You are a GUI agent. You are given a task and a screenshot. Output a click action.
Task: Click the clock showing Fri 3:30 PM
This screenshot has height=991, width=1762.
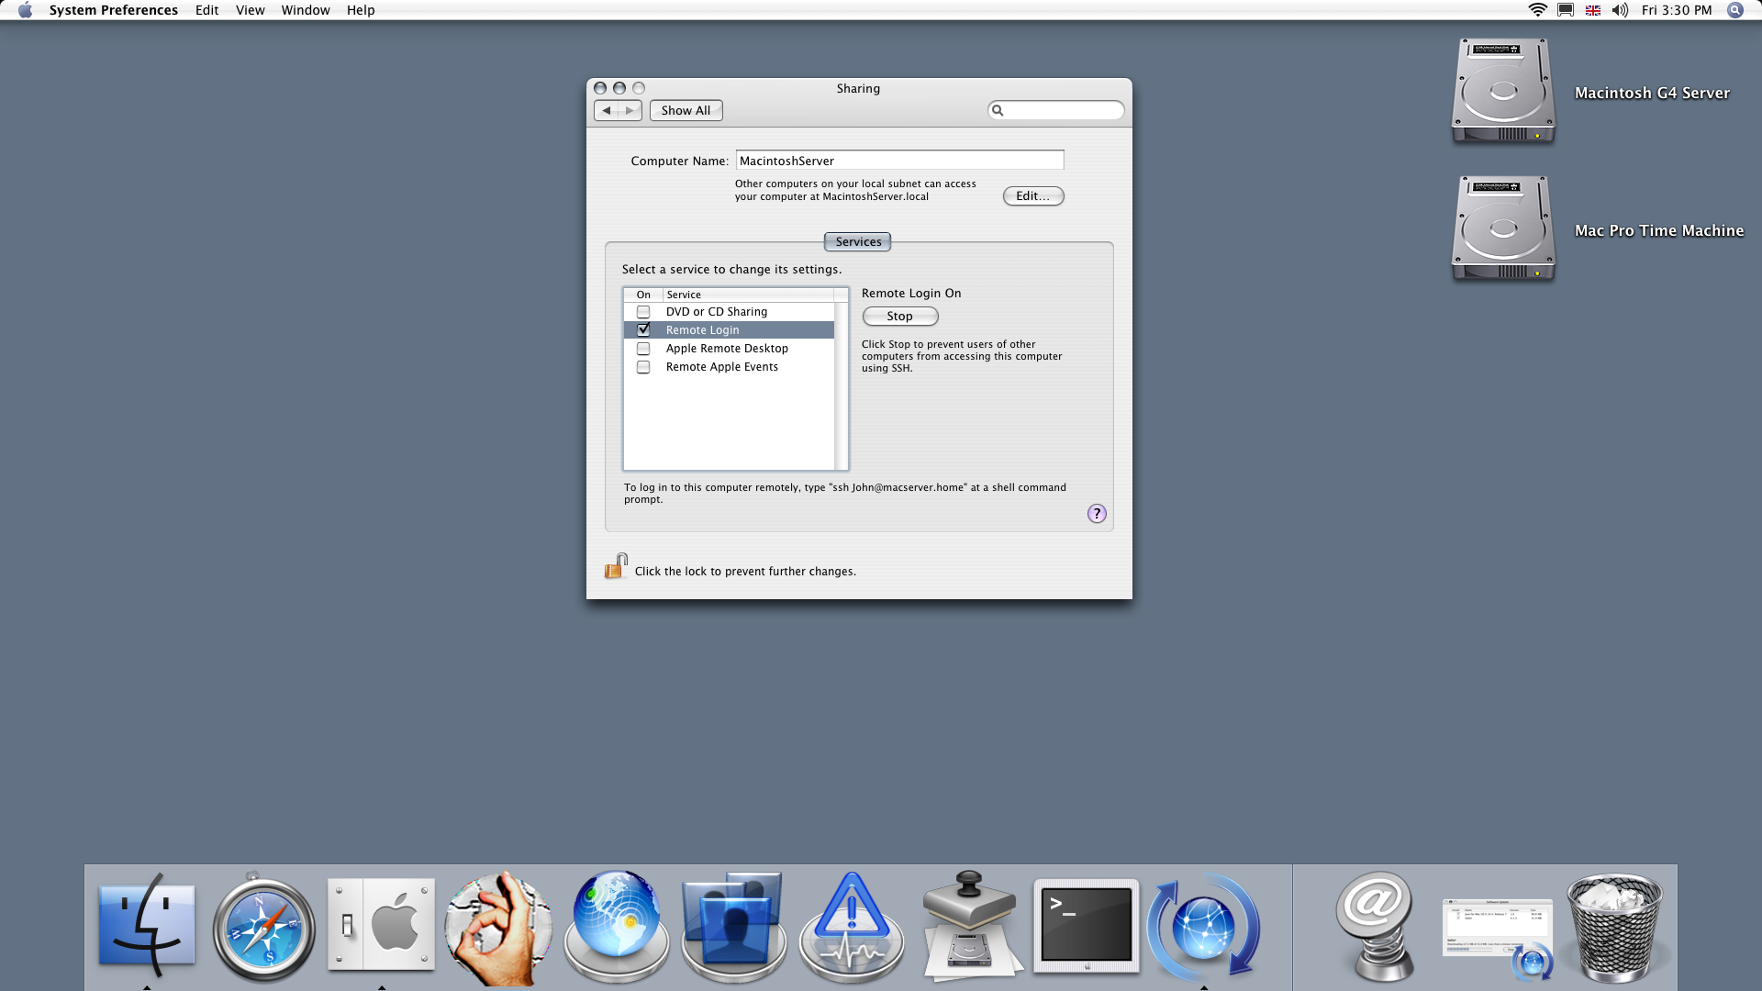[1677, 10]
